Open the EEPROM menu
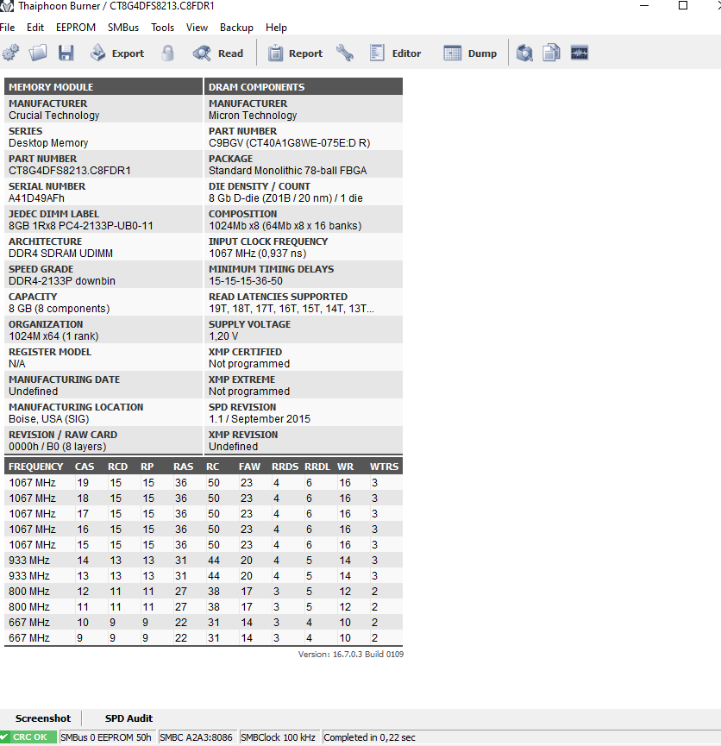Screen dimensions: 721x746 click(76, 28)
